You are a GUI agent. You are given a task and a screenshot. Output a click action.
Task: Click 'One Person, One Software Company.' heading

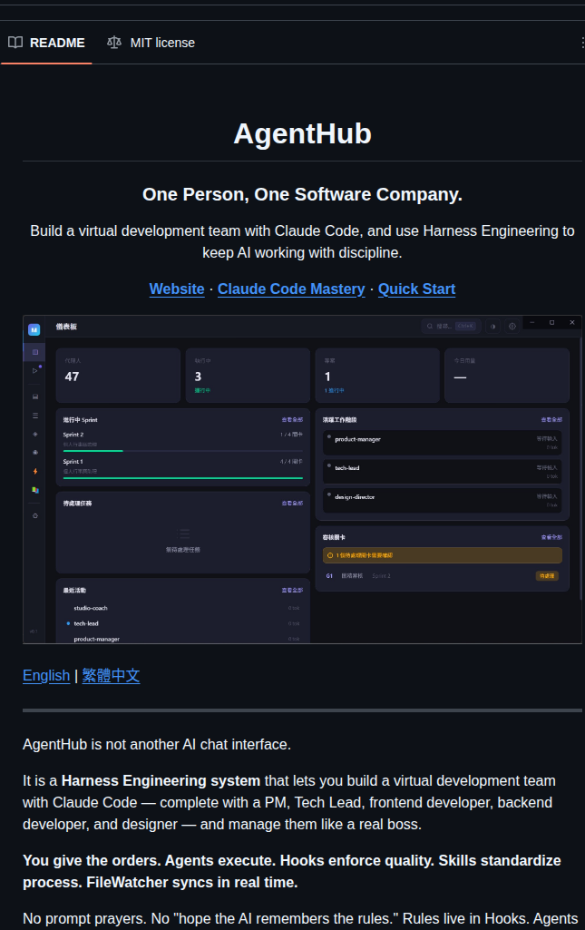click(x=302, y=194)
